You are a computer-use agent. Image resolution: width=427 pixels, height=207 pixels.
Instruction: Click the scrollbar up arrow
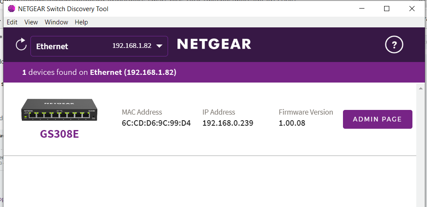[x=421, y=89]
